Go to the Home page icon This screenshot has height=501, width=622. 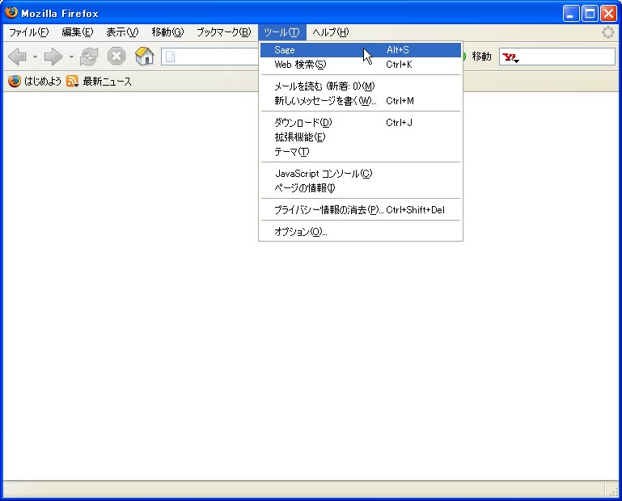pyautogui.click(x=145, y=56)
